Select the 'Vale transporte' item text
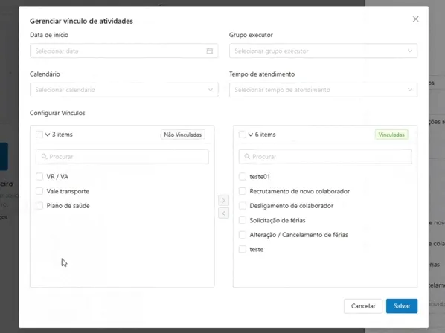445x333 pixels. point(68,191)
